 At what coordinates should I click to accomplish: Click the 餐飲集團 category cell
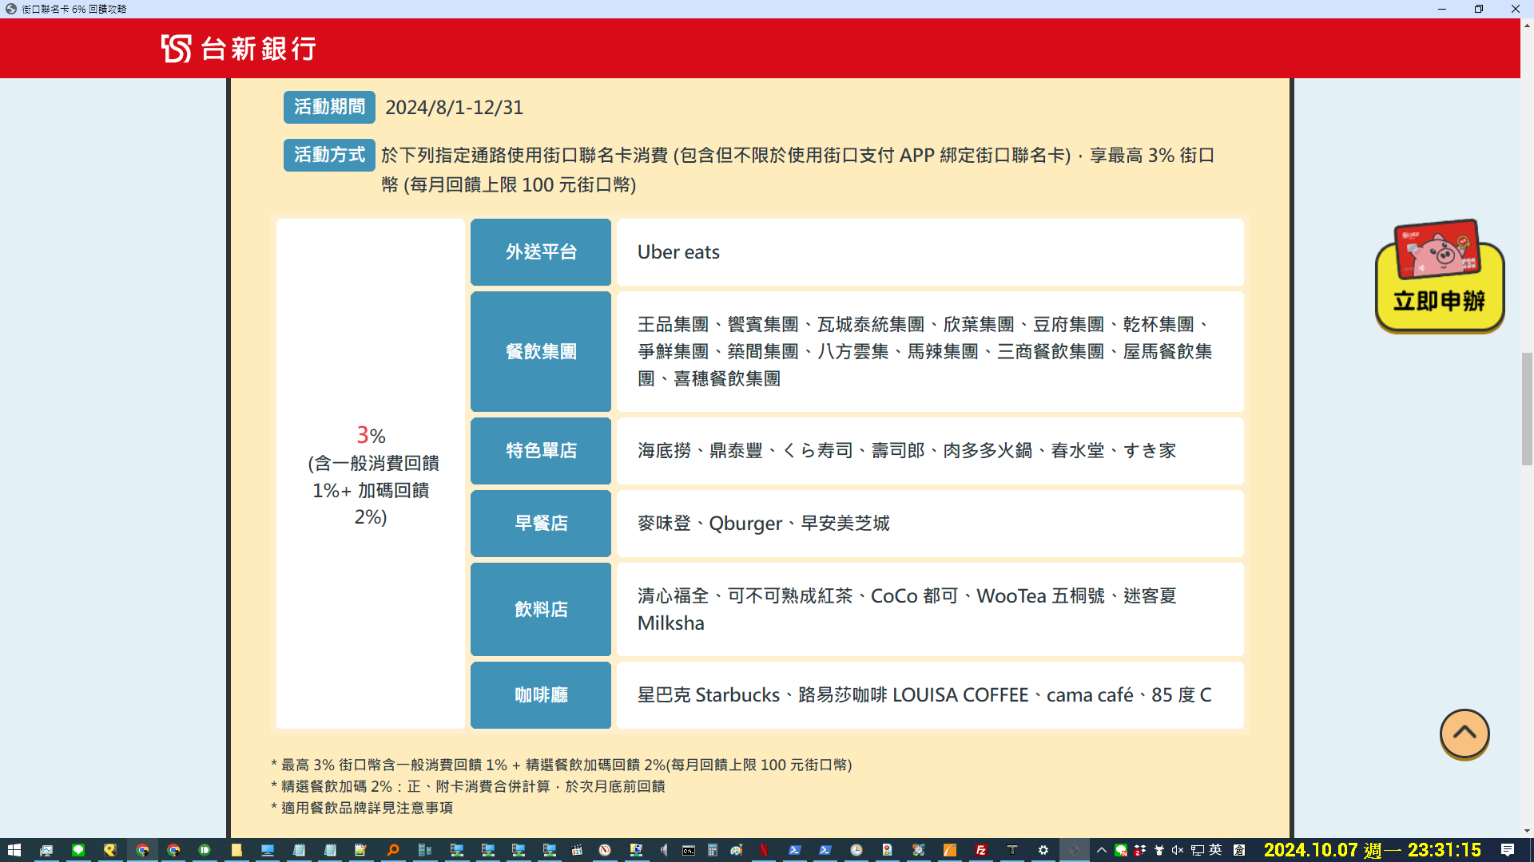(541, 351)
